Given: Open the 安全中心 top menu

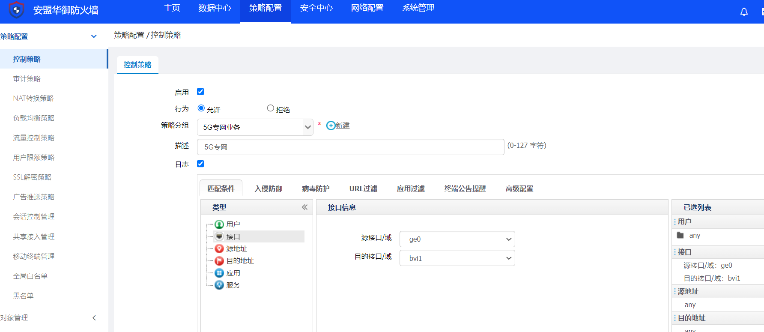Looking at the screenshot, I should click(x=316, y=8).
